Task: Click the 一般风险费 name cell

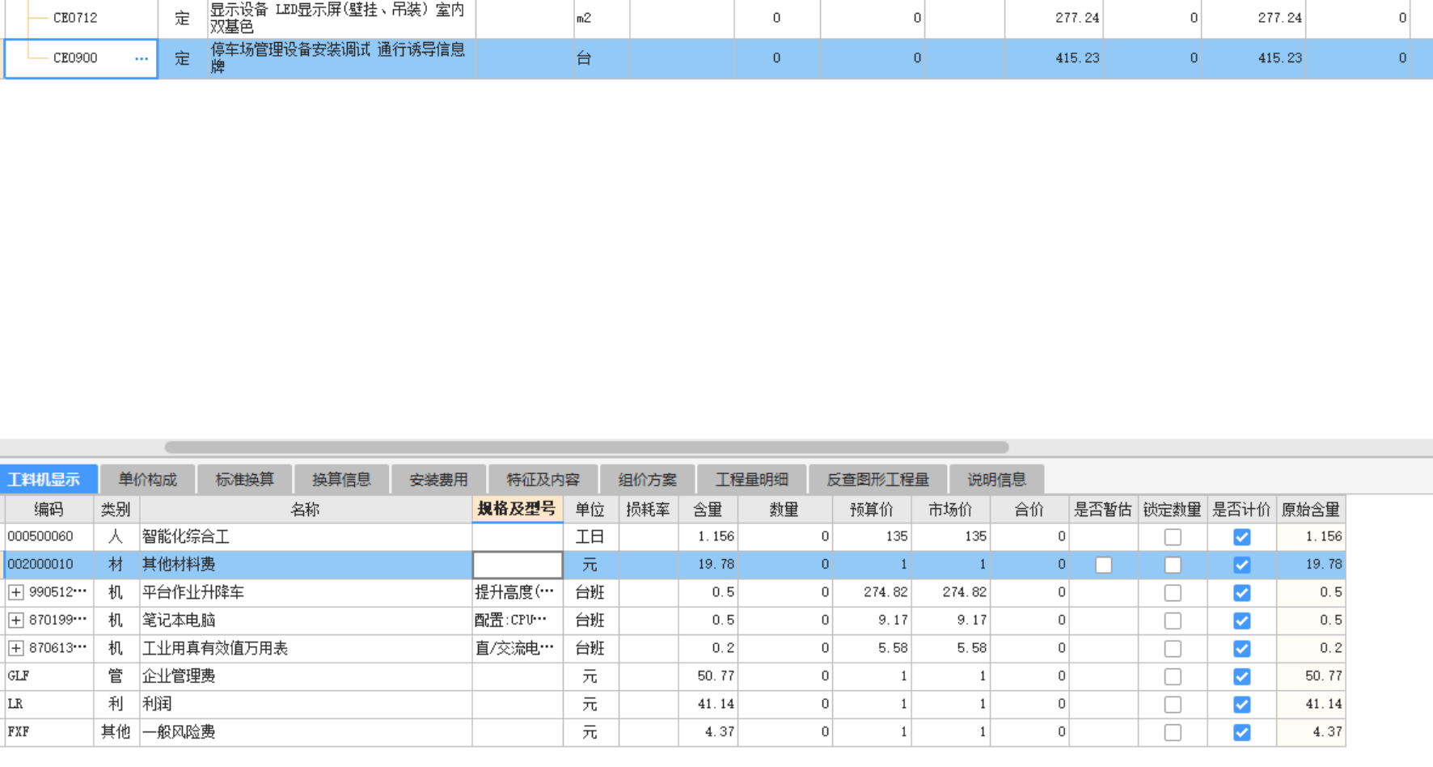Action: [306, 732]
